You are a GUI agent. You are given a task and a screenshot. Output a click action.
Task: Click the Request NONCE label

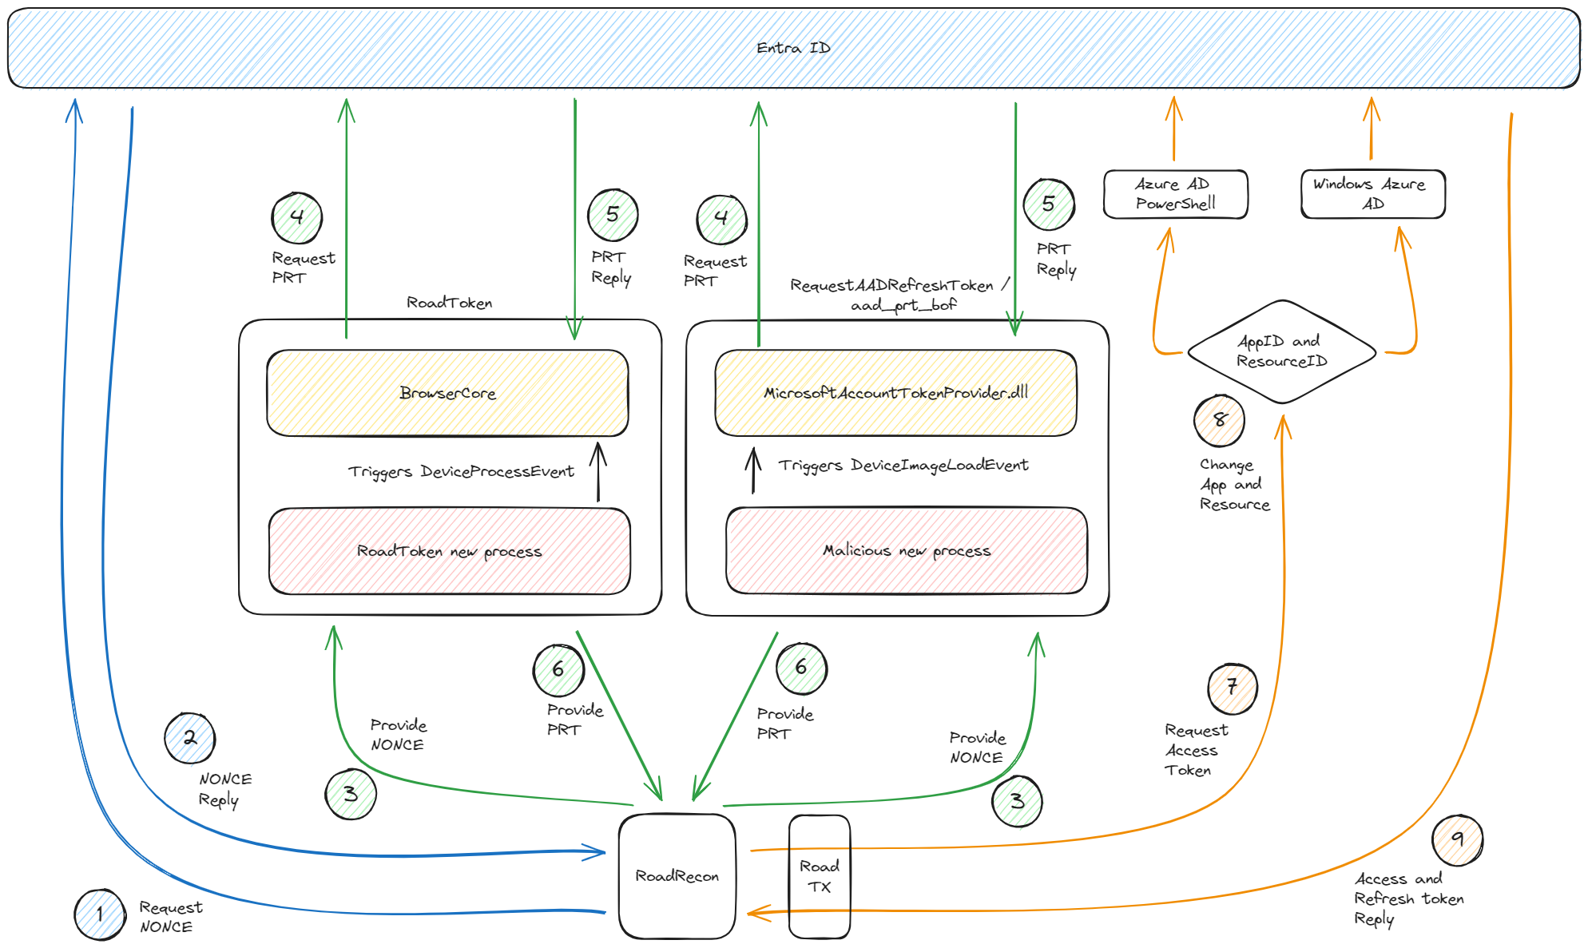170,917
